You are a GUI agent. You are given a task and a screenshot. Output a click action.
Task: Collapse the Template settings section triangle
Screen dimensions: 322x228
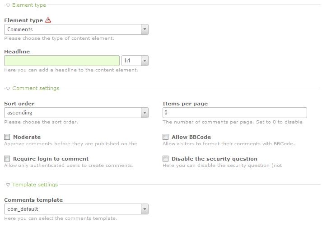point(8,185)
